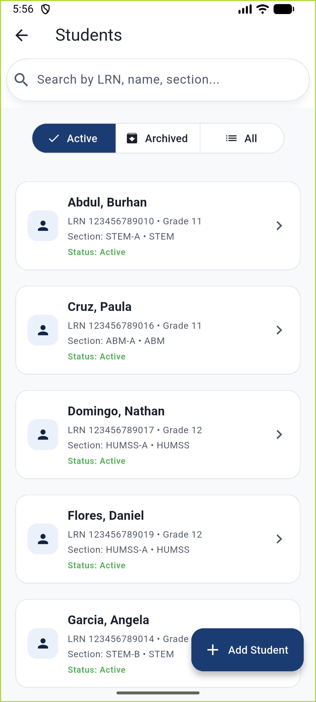Expand Abdul, Burhan details chevron
The height and width of the screenshot is (702, 316).
pyautogui.click(x=279, y=226)
